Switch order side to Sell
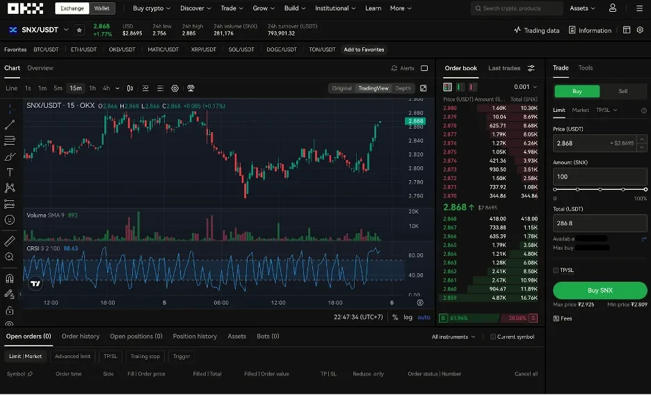651x395 pixels. tap(622, 91)
